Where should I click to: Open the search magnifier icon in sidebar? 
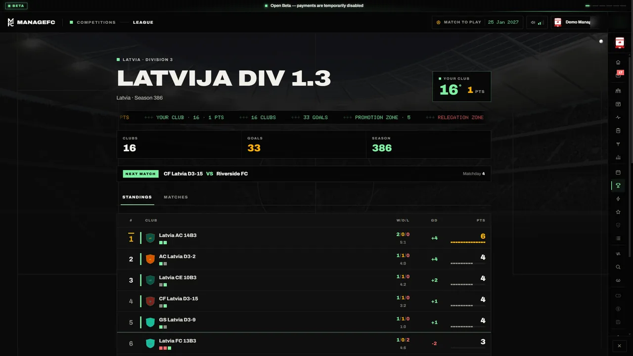point(618,267)
